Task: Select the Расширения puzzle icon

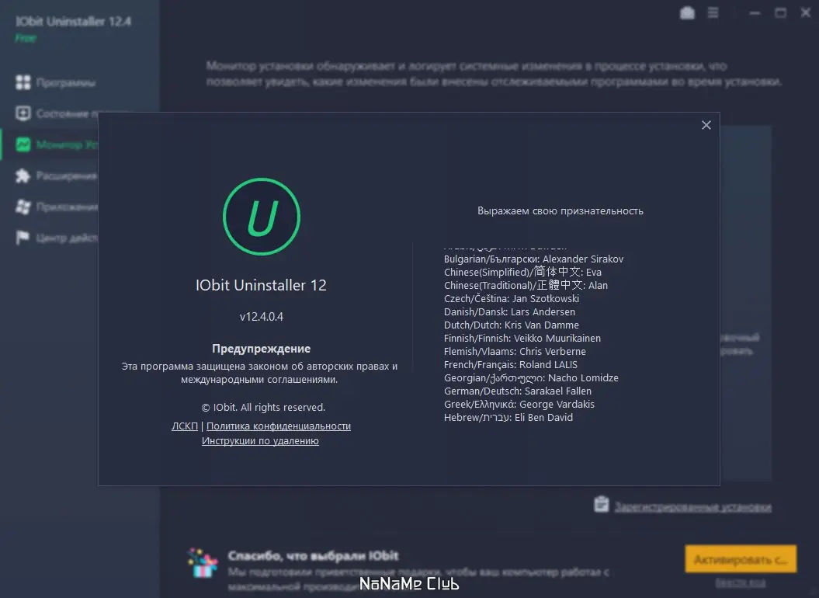Action: click(23, 176)
